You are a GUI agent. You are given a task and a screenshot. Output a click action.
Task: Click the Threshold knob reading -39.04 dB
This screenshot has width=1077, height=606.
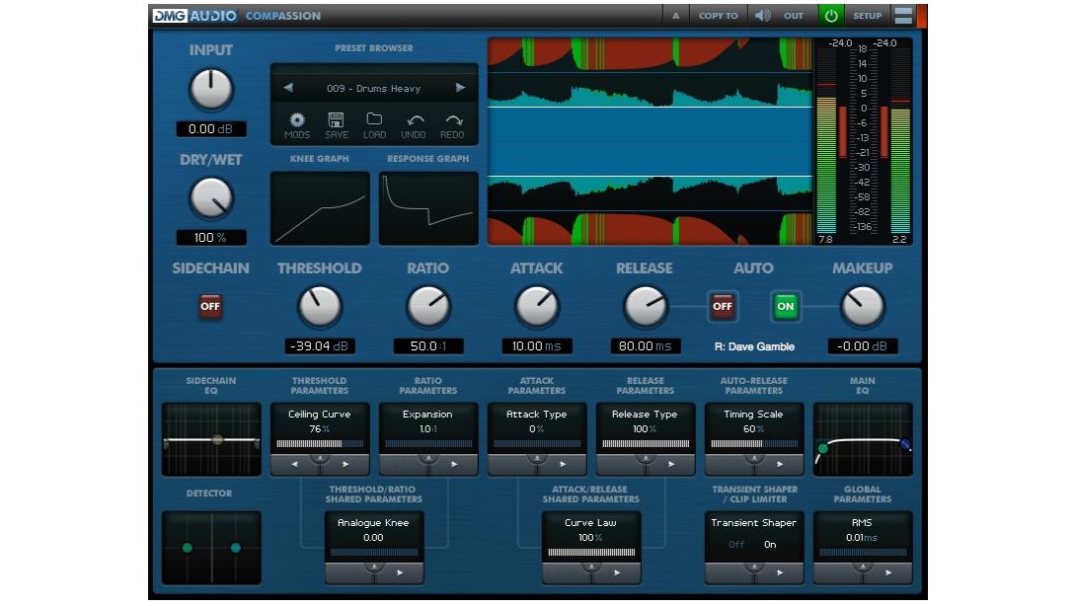(319, 307)
